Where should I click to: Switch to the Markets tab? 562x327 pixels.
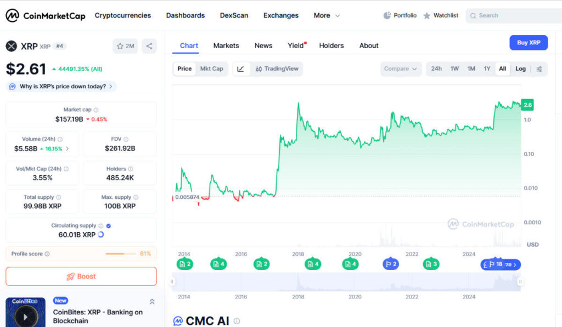coord(226,45)
